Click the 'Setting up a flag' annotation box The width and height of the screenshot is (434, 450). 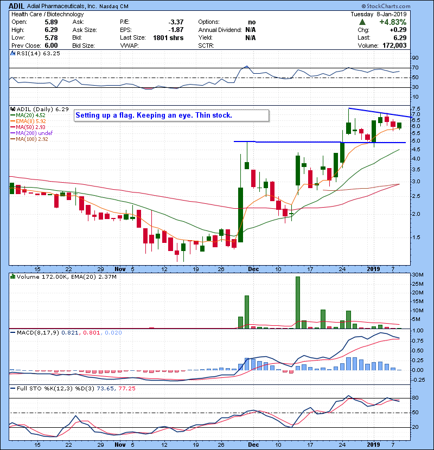[171, 115]
